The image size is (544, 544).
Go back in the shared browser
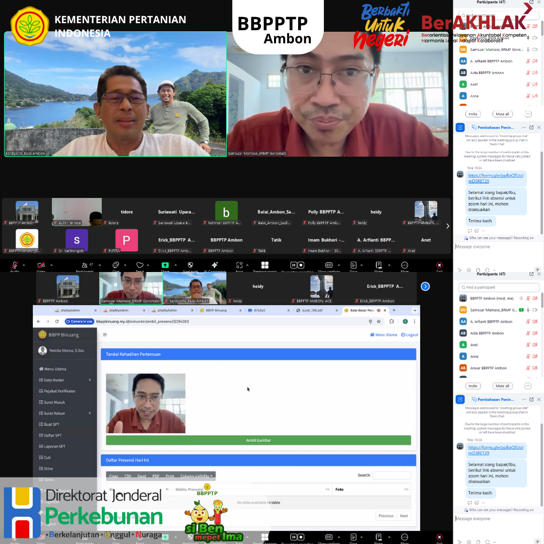38,321
